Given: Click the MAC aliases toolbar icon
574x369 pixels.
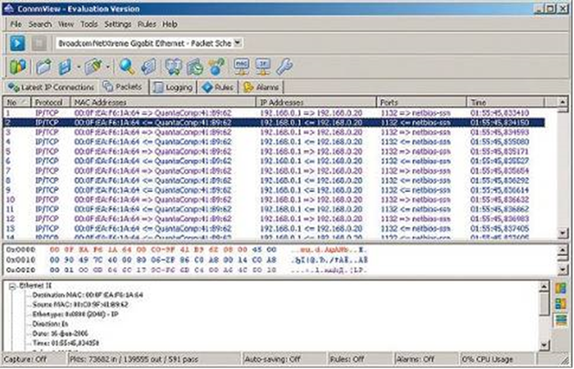Looking at the screenshot, I should click(x=242, y=66).
